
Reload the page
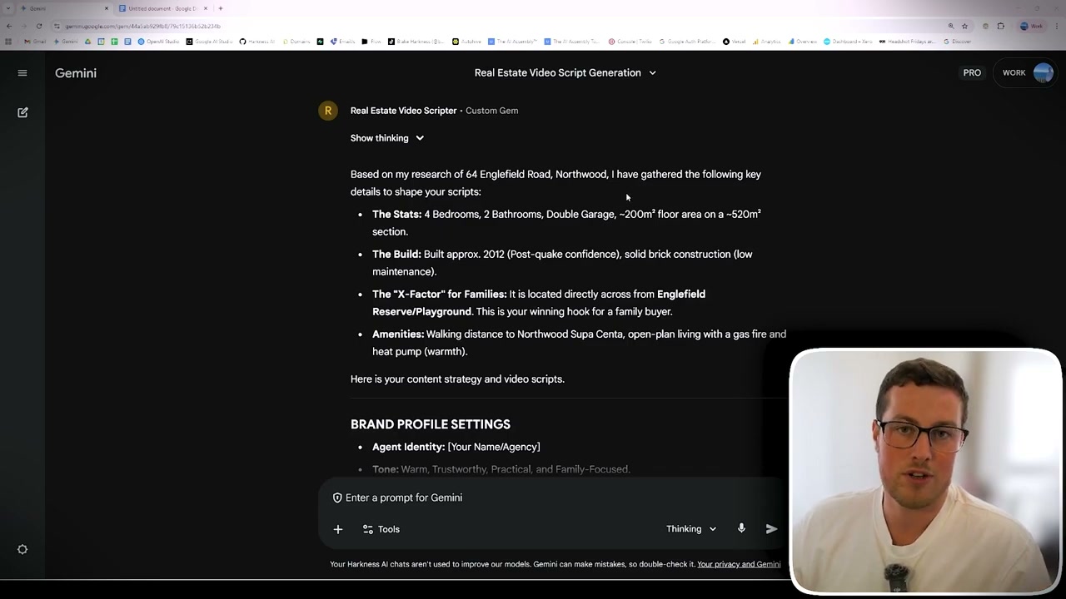(x=38, y=26)
